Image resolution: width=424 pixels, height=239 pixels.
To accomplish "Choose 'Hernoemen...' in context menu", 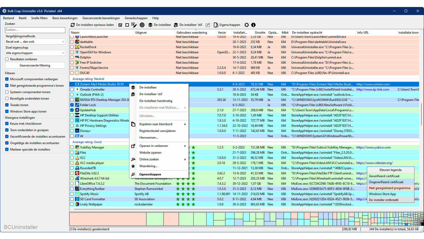I will click(x=149, y=138).
